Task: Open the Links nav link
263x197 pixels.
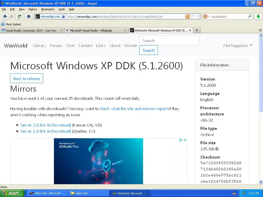Action: click(101, 46)
